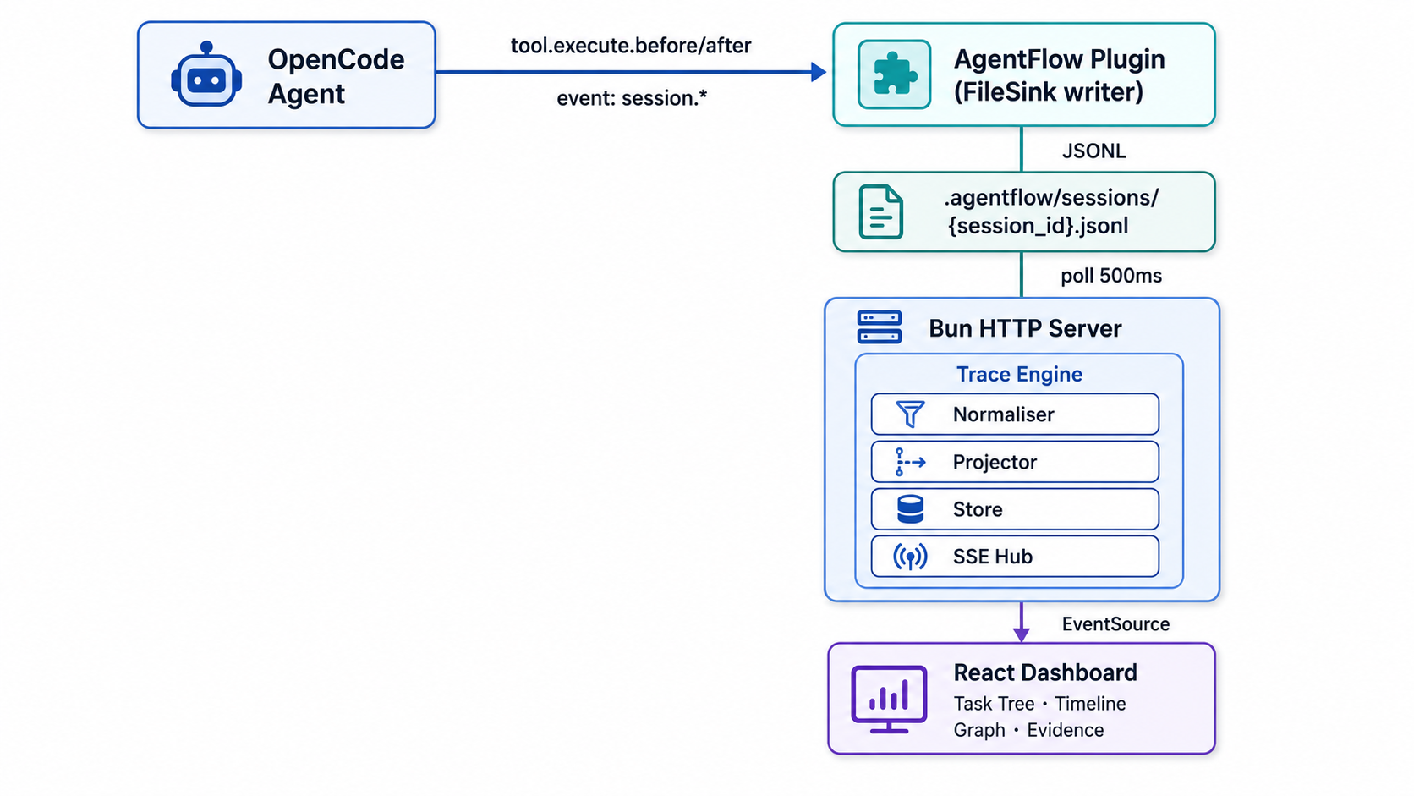Click the AgentFlow Plugin puzzle piece icon
The image size is (1414, 796).
click(894, 74)
